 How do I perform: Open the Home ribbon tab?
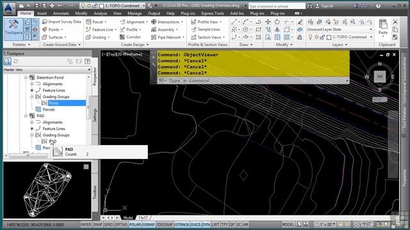pos(26,13)
